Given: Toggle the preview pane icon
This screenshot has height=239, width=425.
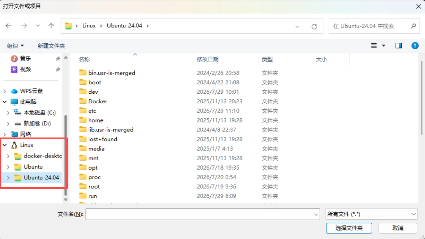Looking at the screenshot, I should 398,45.
